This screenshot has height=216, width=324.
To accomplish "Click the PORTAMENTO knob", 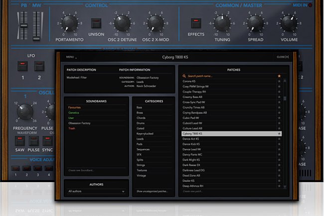I will point(70,23).
